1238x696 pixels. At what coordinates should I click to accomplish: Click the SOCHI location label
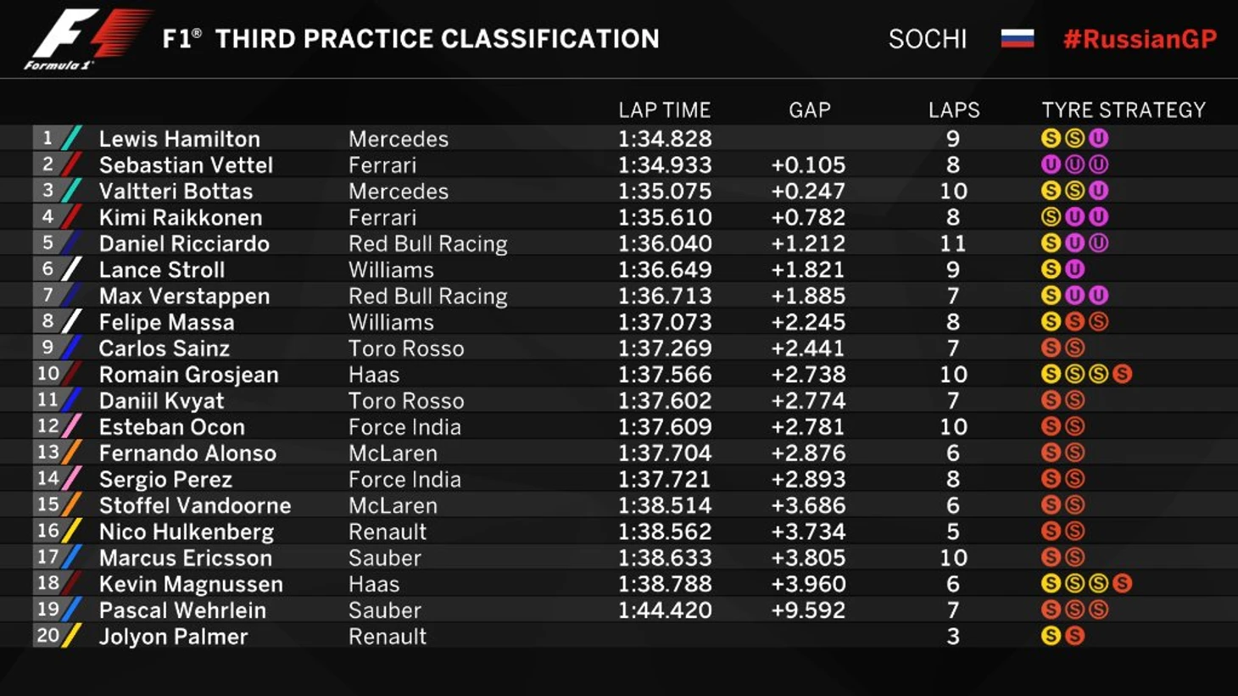pos(927,39)
